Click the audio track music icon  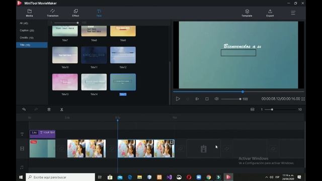click(22, 167)
